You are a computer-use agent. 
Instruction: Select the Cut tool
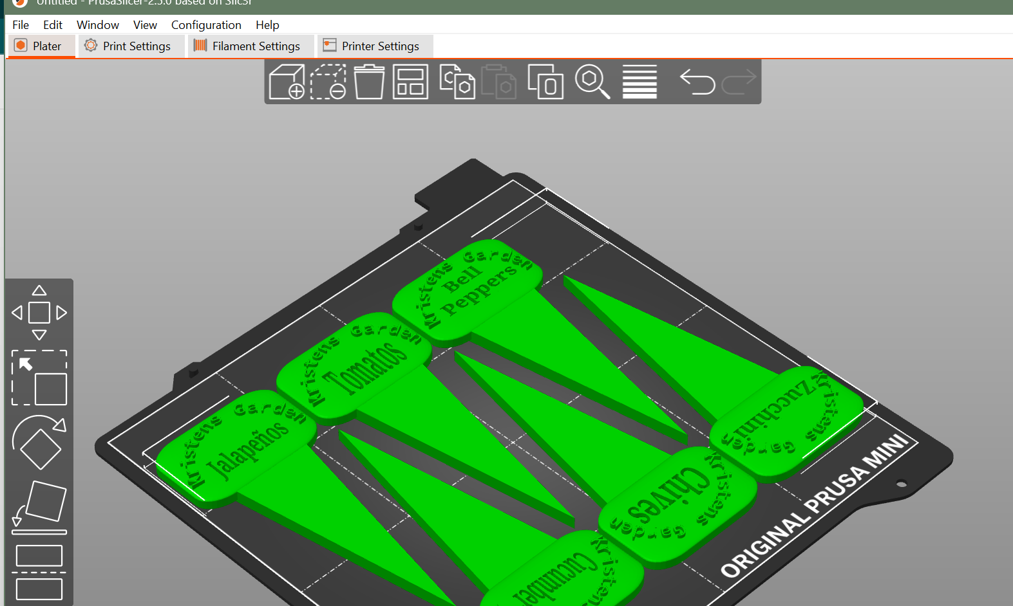[x=39, y=573]
